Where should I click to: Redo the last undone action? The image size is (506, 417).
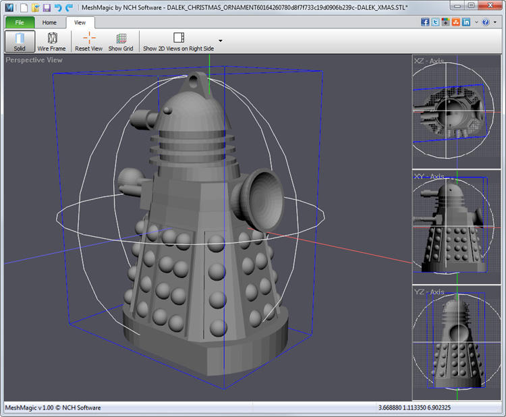69,7
